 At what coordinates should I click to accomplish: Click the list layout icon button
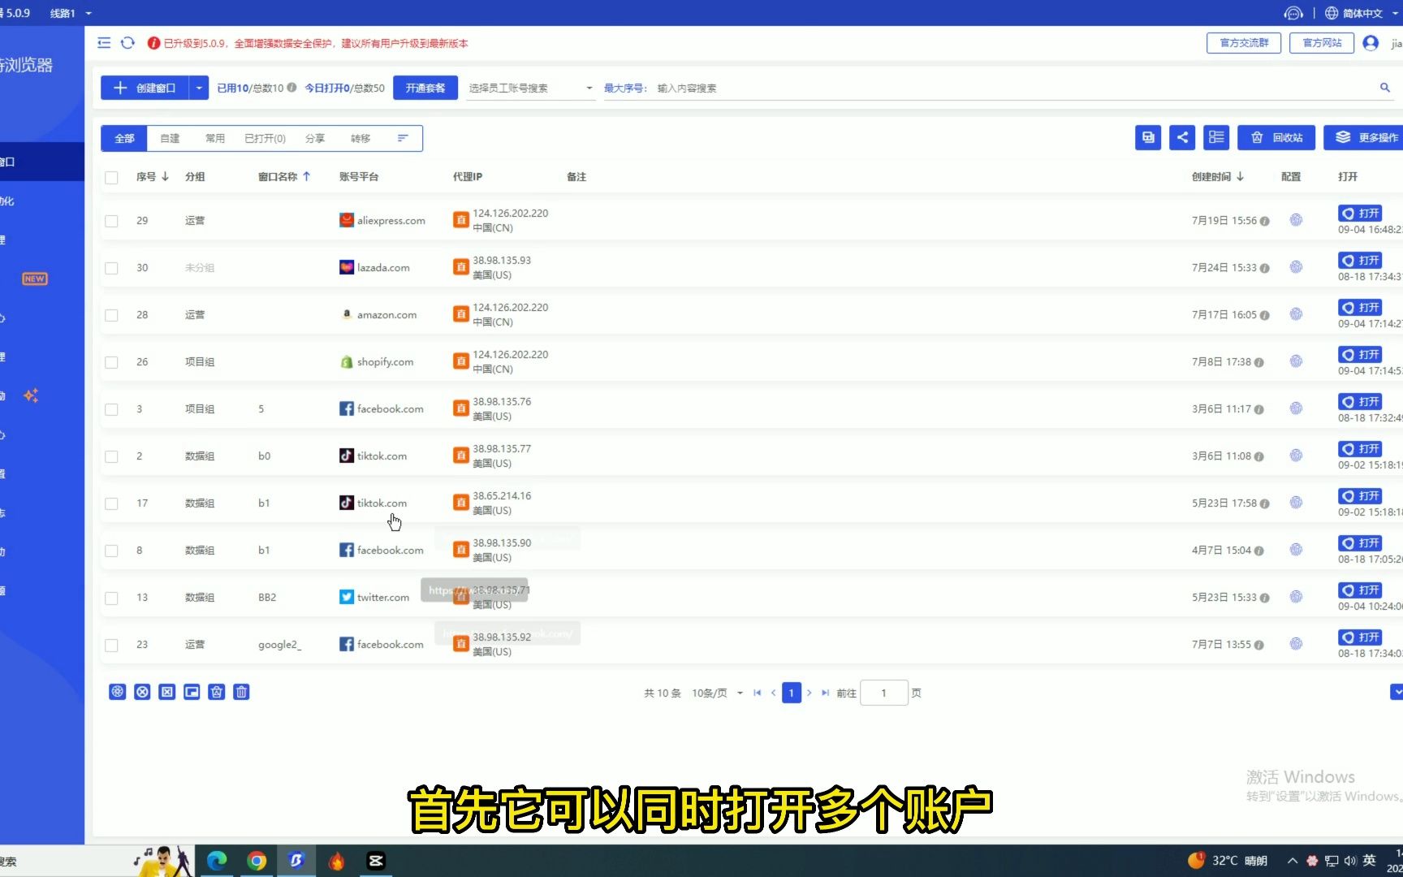point(1216,138)
